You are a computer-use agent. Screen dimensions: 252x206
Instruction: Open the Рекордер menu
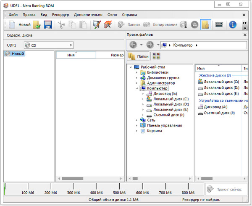pyautogui.click(x=60, y=15)
